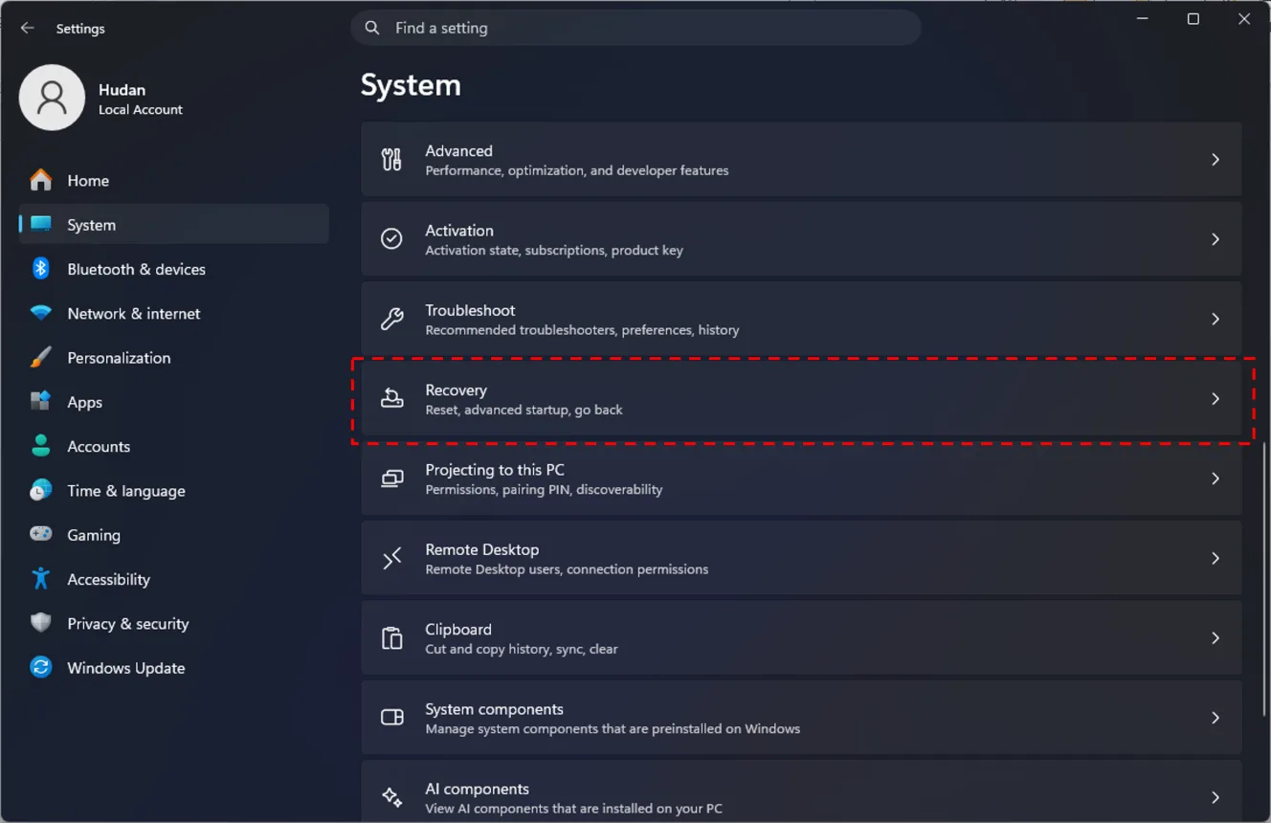Select Bluetooth & devices in sidebar
Image resolution: width=1271 pixels, height=823 pixels.
pos(174,269)
